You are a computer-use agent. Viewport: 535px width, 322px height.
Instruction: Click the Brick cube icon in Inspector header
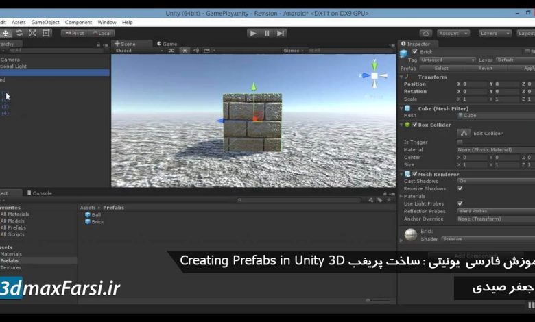(x=403, y=53)
